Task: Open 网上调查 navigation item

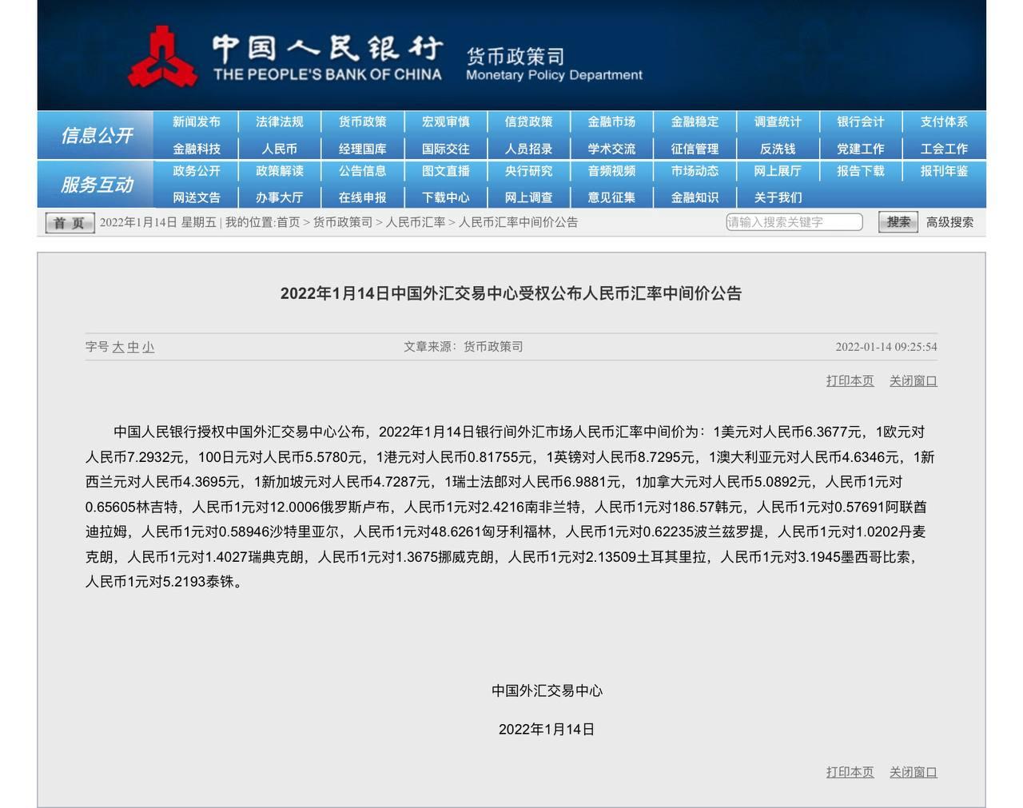Action: point(529,197)
